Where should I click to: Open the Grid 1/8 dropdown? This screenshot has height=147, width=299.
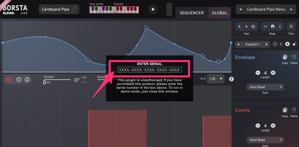[x=215, y=79]
